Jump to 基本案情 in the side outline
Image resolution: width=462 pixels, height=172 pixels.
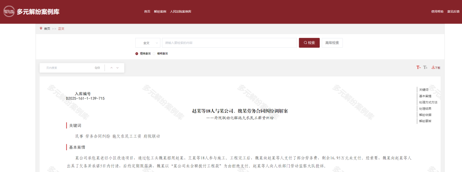point(425,96)
